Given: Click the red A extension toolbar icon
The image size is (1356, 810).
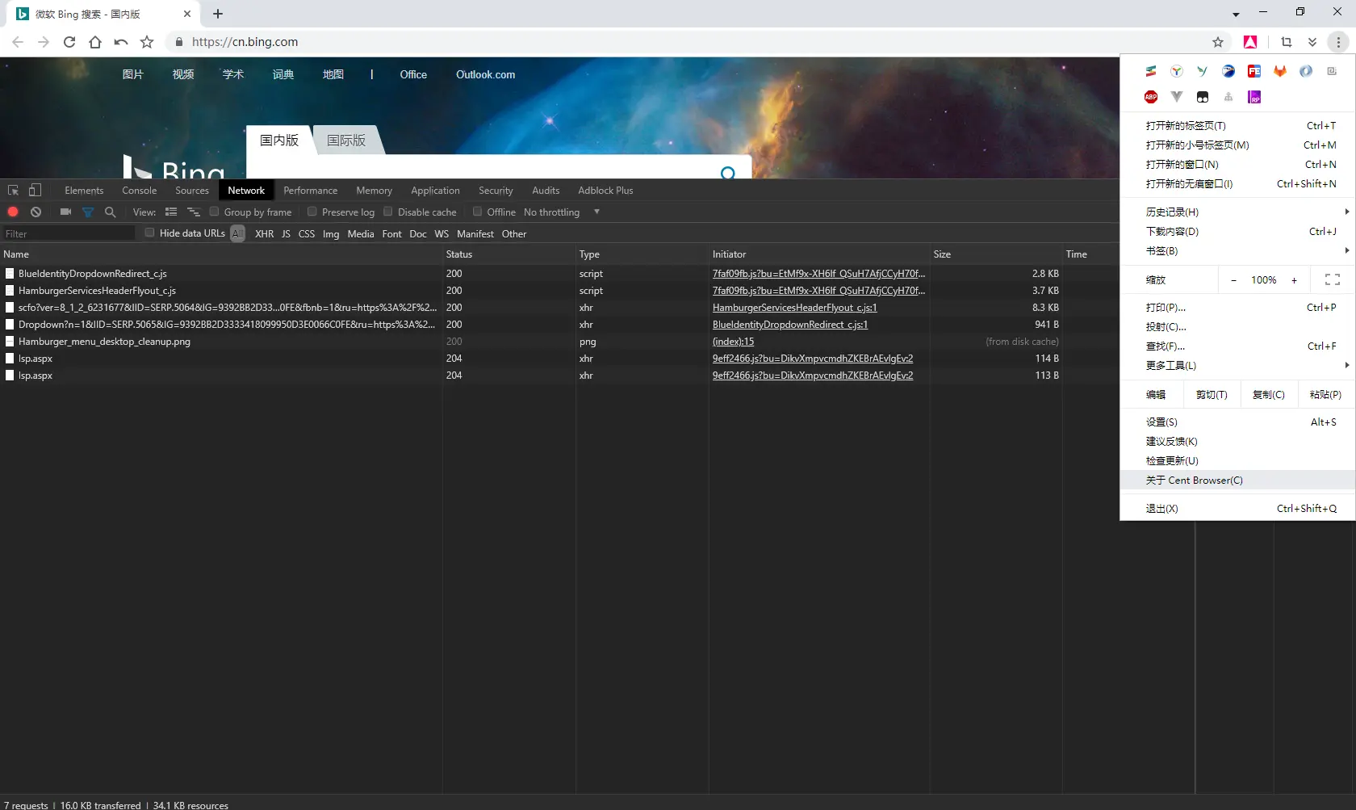Looking at the screenshot, I should [x=1250, y=42].
